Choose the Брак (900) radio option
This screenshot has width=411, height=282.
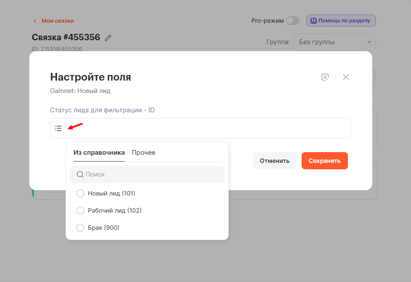(x=80, y=228)
